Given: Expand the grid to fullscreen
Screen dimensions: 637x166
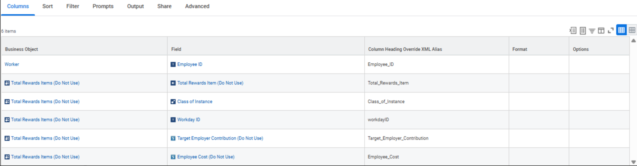Looking at the screenshot, I should click(x=611, y=31).
